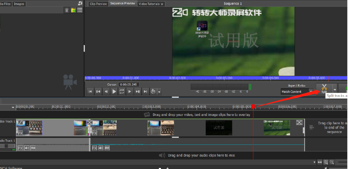Screen dimensions: 348x169
Task: Step back one frame
Action: click(x=106, y=91)
